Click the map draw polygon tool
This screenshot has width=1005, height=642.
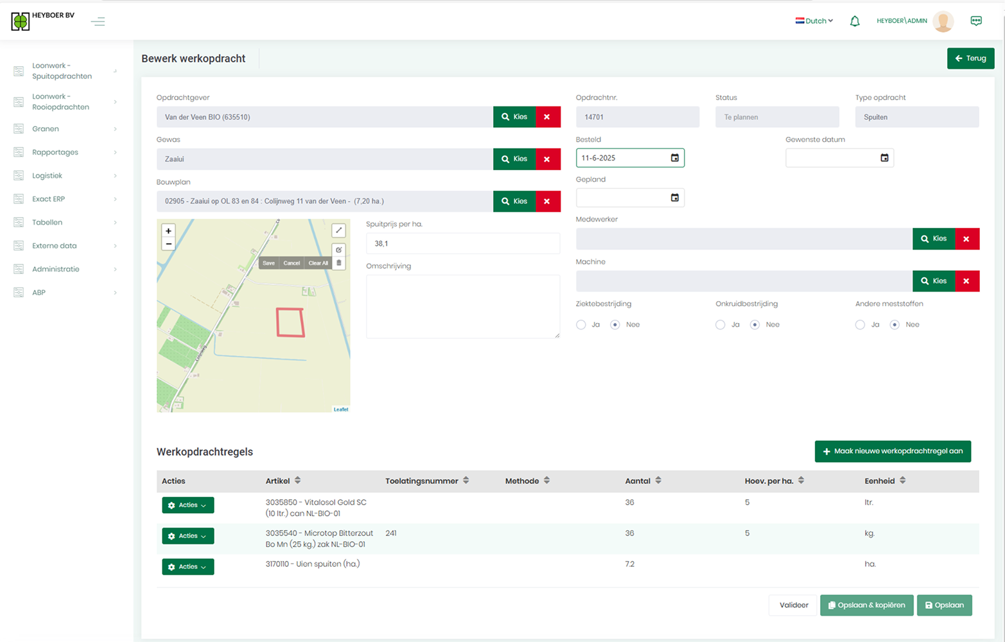pyautogui.click(x=338, y=230)
